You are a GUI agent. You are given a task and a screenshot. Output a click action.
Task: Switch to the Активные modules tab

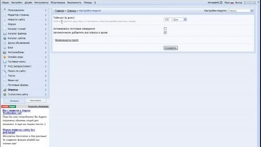coord(14,101)
